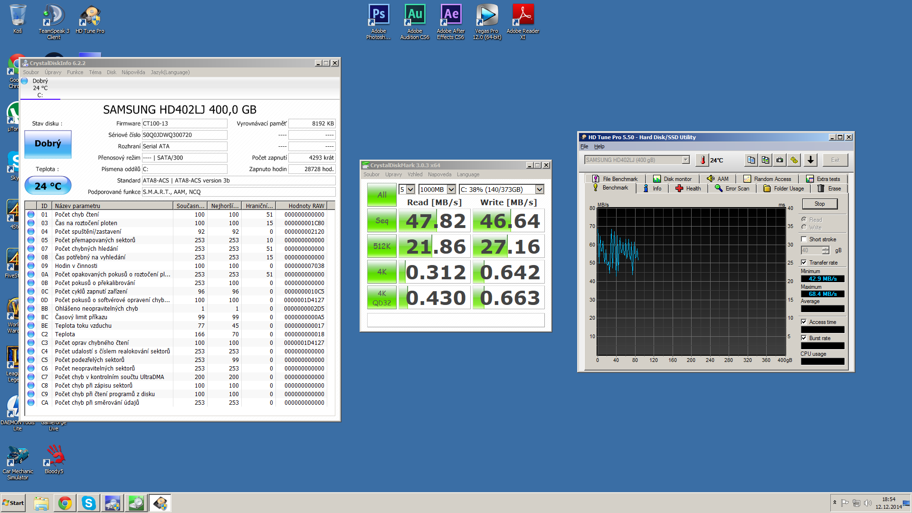Toggle the Access time checkbox
The height and width of the screenshot is (513, 912).
click(804, 322)
